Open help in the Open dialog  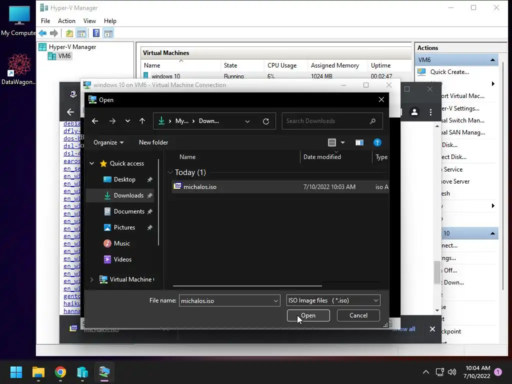377,142
